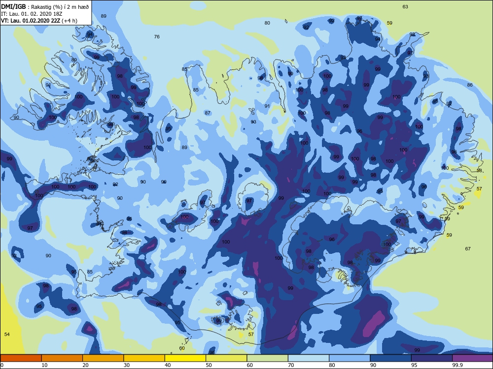This screenshot has width=493, height=369.
Task: Click the pale yellow 50–60 legend swatch
Action: pos(226,358)
